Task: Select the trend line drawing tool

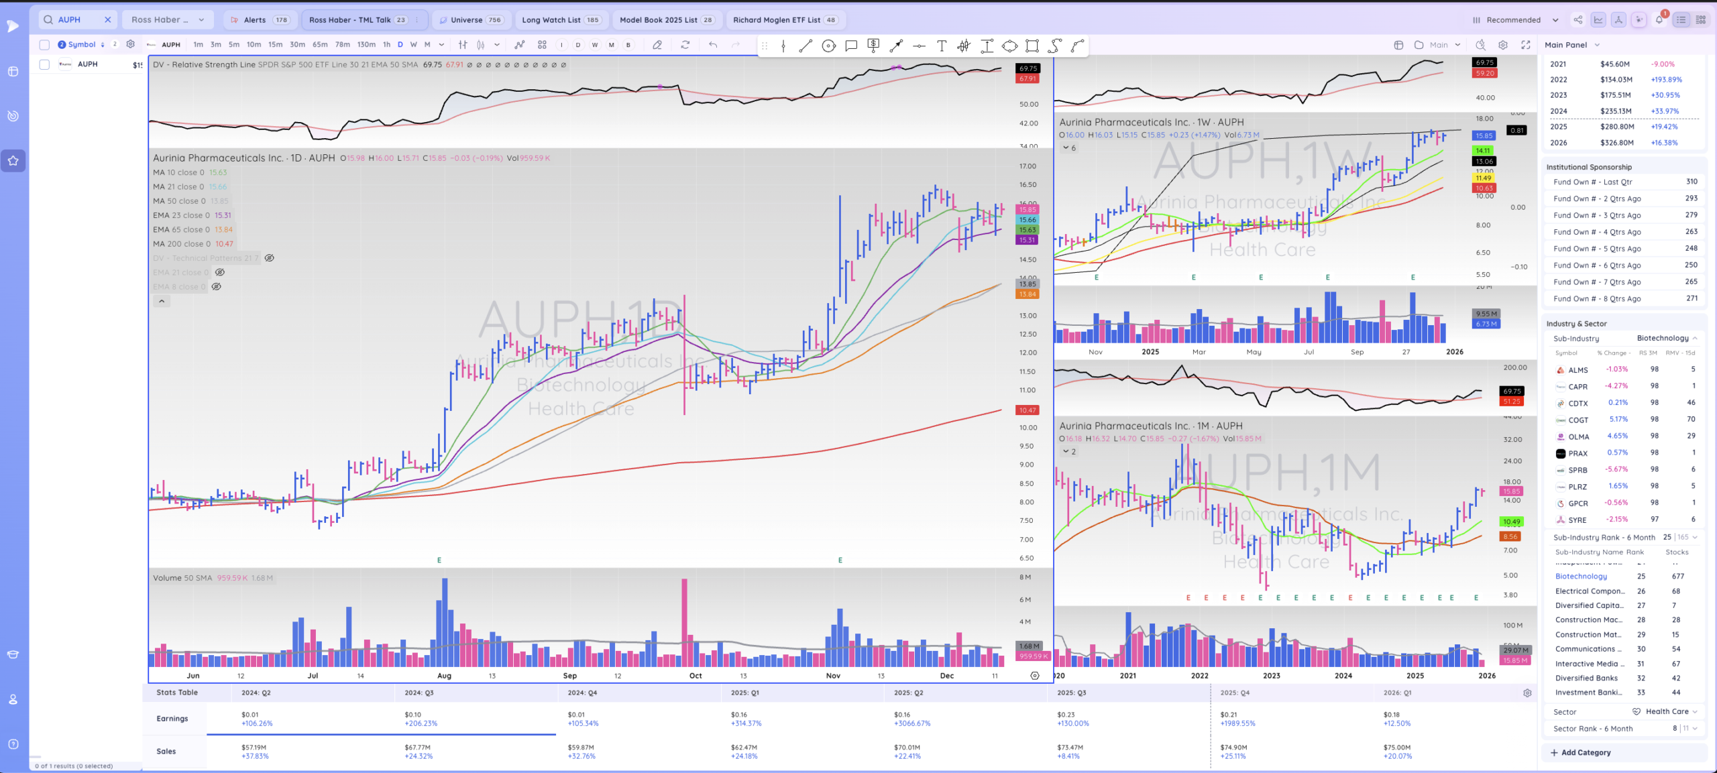Action: tap(806, 46)
